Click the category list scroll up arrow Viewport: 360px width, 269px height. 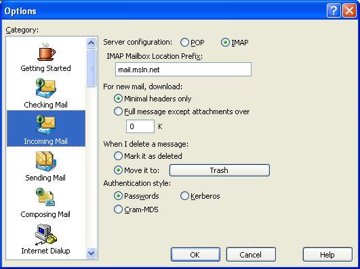(91, 43)
